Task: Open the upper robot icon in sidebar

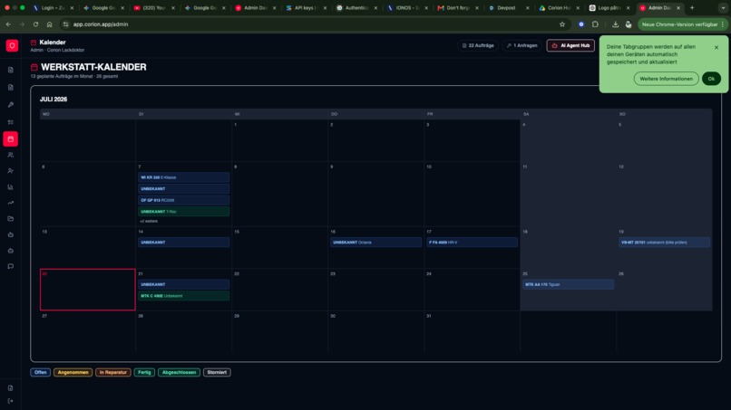Action: click(11, 235)
